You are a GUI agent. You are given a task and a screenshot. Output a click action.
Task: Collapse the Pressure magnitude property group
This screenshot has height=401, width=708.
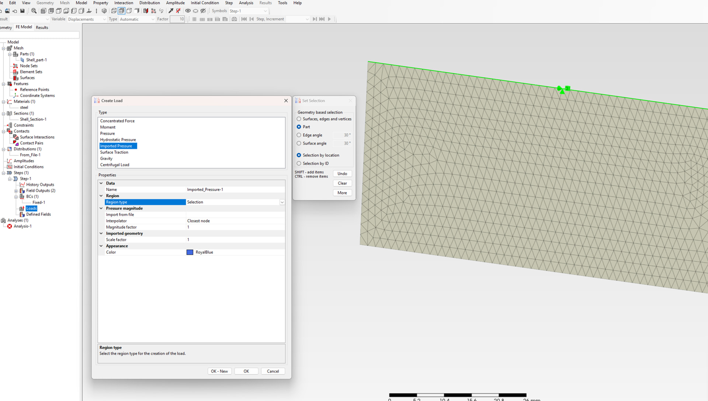101,208
